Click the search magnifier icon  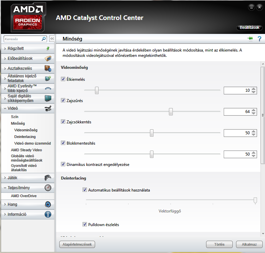click(44, 39)
